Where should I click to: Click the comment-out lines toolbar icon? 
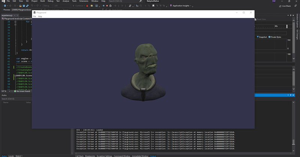tap(130, 6)
